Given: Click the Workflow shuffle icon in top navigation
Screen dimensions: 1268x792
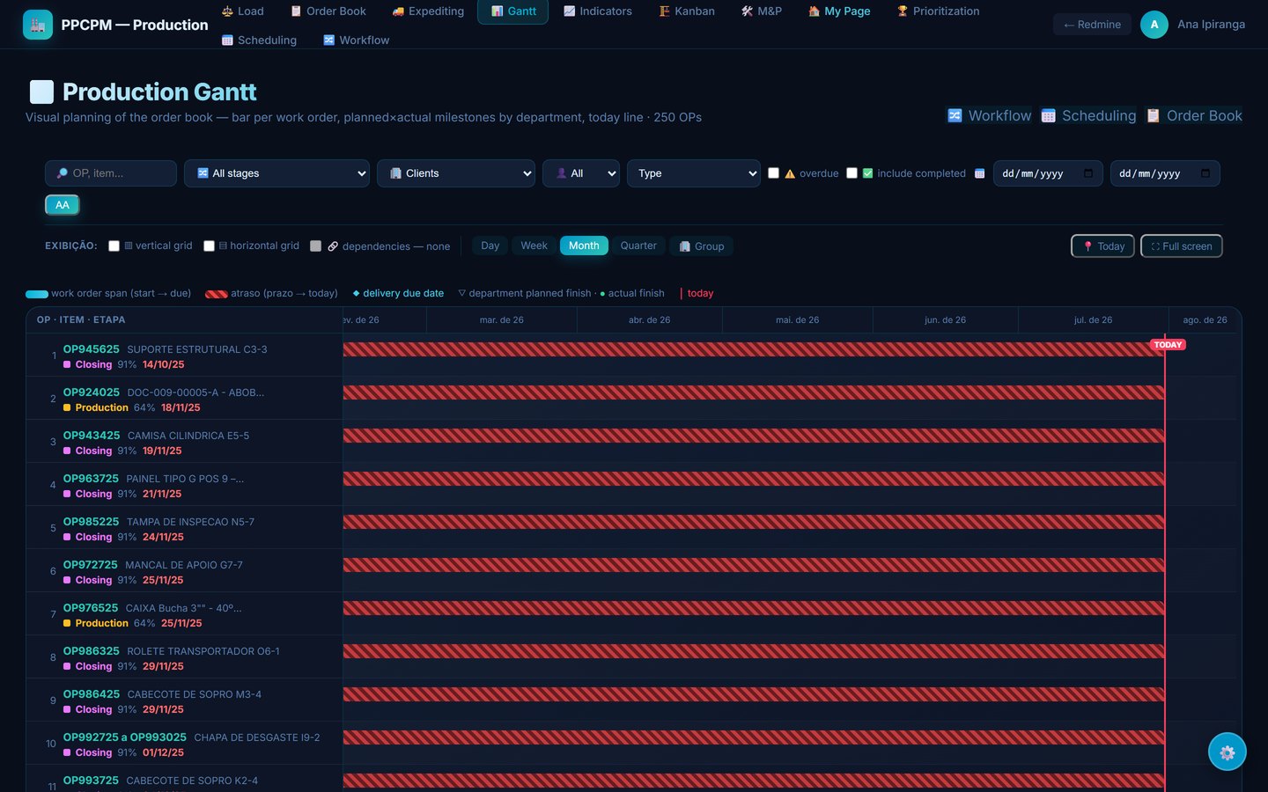Looking at the screenshot, I should [x=329, y=40].
